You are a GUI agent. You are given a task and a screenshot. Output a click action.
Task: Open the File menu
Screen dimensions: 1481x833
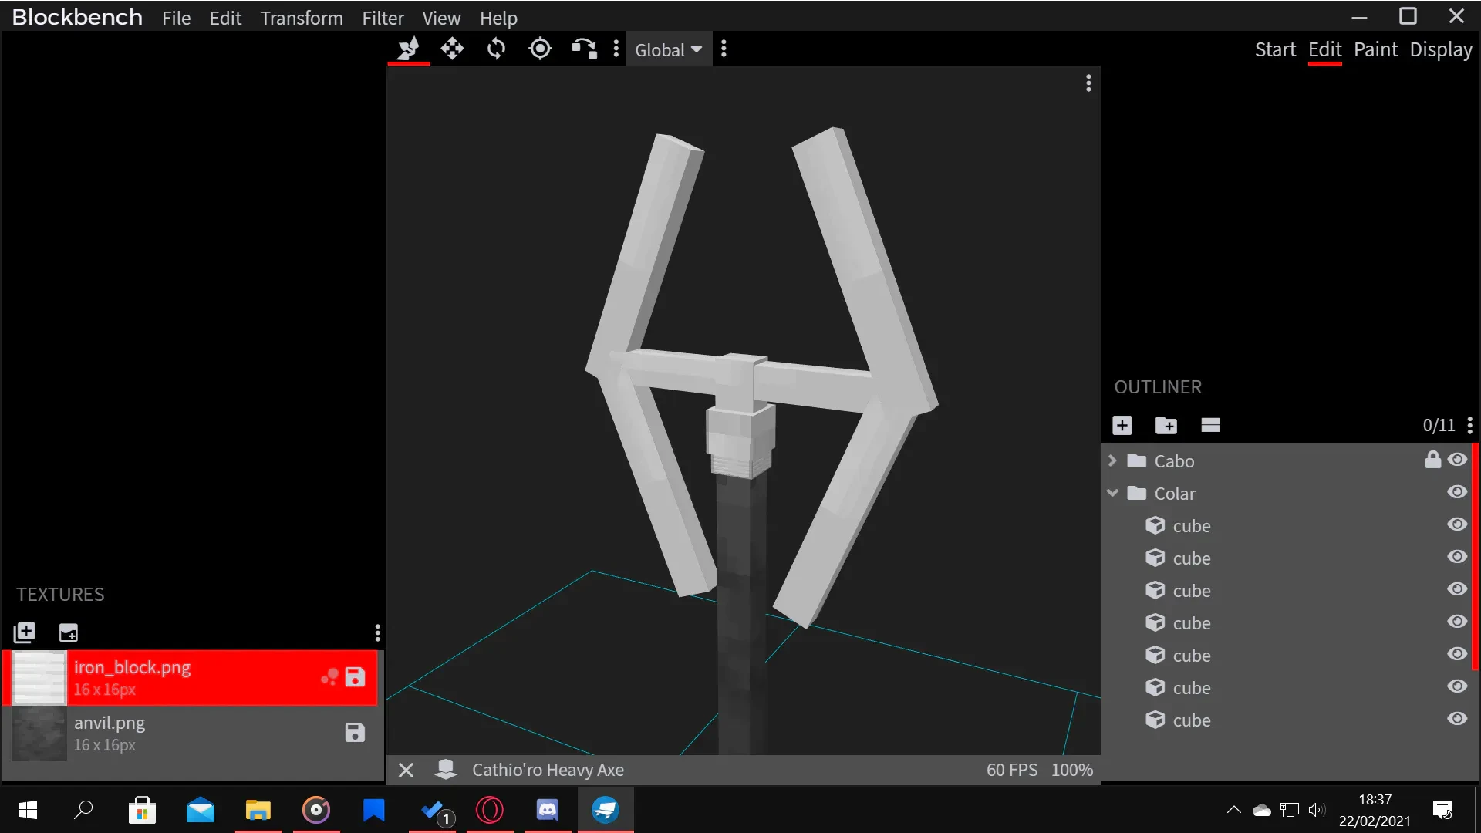point(176,18)
